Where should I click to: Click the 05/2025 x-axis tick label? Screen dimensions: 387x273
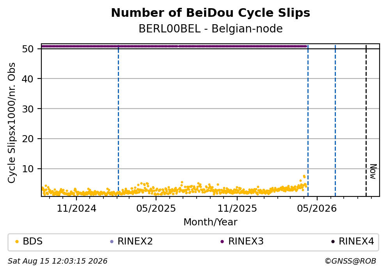coord(156,209)
